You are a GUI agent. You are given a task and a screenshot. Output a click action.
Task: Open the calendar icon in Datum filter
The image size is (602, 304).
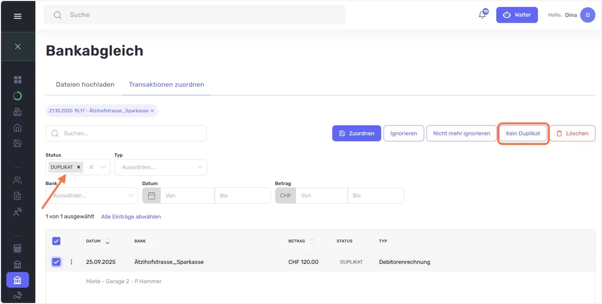click(x=152, y=196)
